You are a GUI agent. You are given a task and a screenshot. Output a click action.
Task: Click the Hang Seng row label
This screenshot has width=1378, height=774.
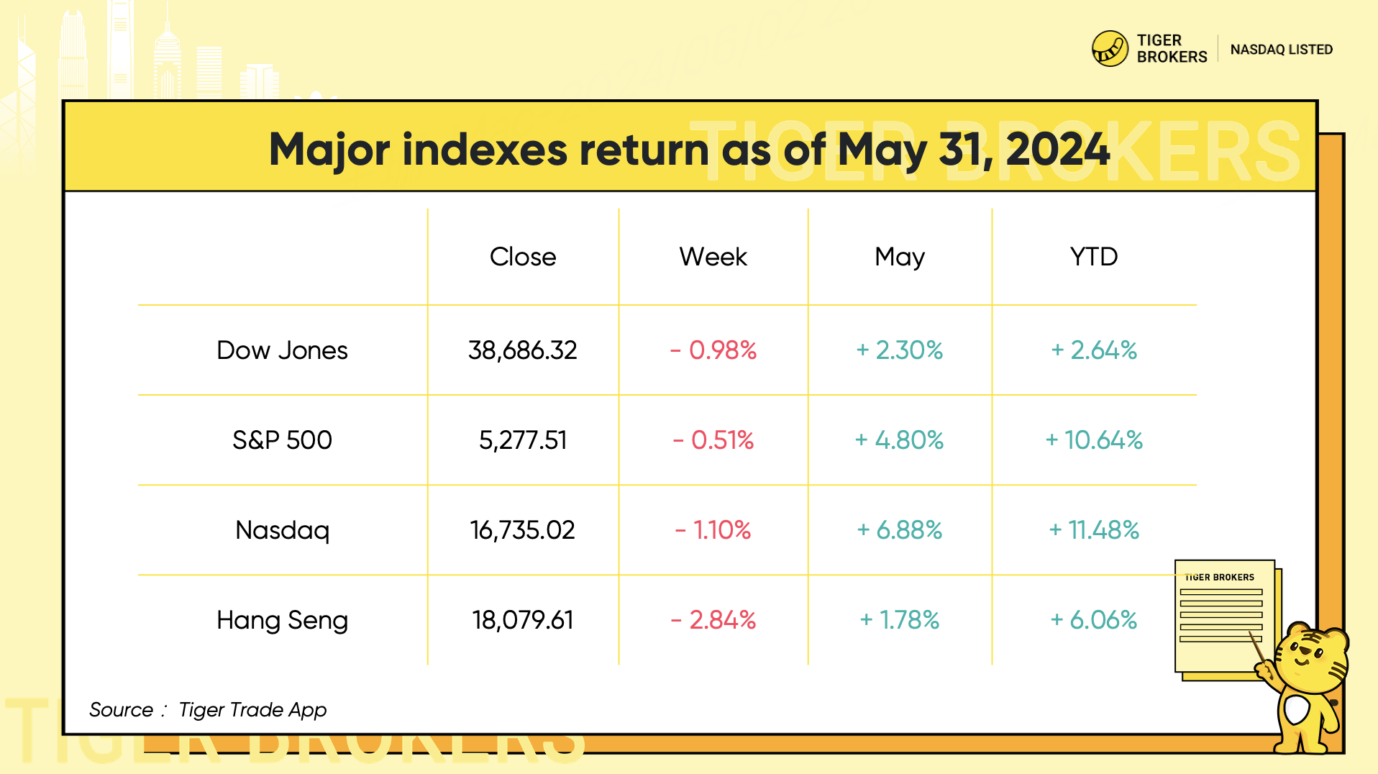coord(282,620)
